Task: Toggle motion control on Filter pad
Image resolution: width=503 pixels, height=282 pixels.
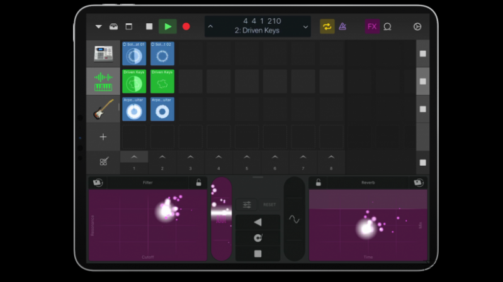Action: point(98,182)
